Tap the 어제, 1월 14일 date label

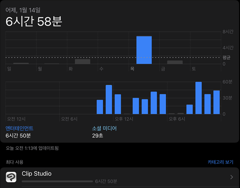click(23, 10)
